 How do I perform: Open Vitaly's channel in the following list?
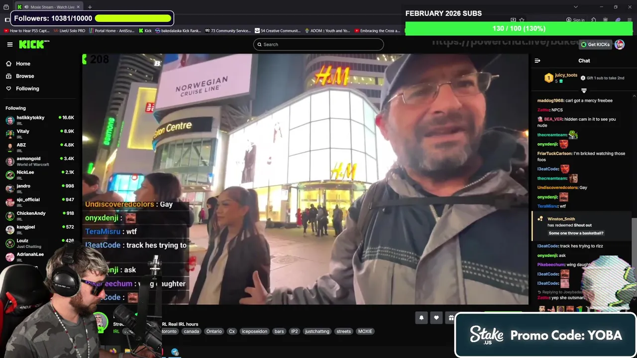tap(40, 134)
